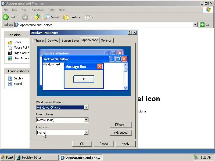The height and width of the screenshot is (161, 215).
Task: Click the User Account Picture icon
Action: pos(10,58)
